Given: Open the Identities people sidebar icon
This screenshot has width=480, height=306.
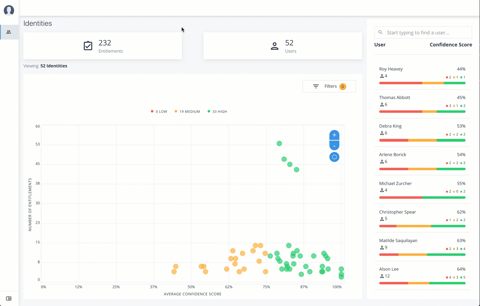Looking at the screenshot, I should coord(9,32).
